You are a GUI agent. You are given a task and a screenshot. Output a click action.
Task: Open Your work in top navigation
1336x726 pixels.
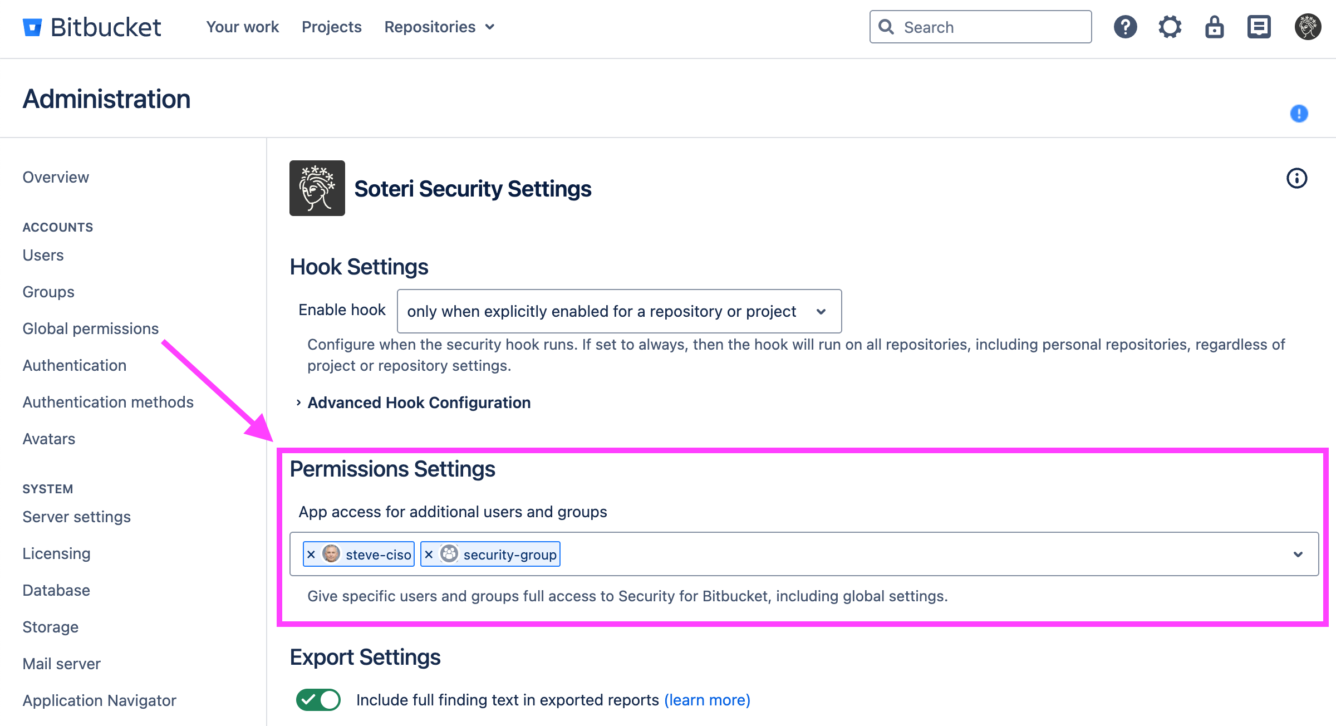coord(242,27)
